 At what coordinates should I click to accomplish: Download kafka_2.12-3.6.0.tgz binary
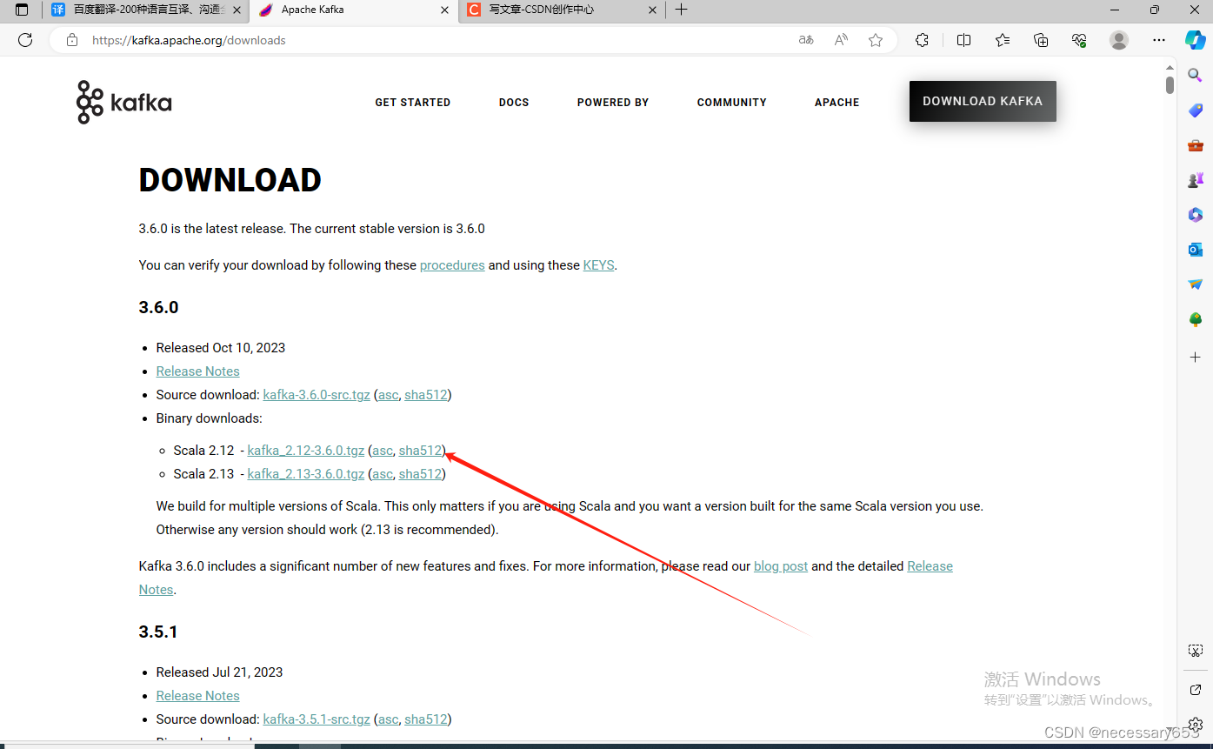[x=306, y=451]
